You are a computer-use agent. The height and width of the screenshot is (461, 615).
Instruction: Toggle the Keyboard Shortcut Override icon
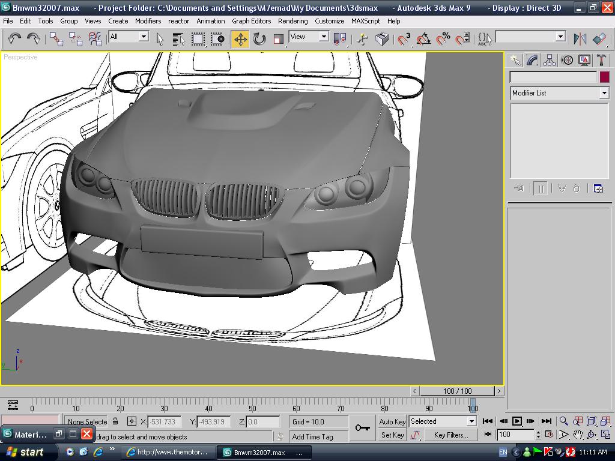tap(382, 39)
